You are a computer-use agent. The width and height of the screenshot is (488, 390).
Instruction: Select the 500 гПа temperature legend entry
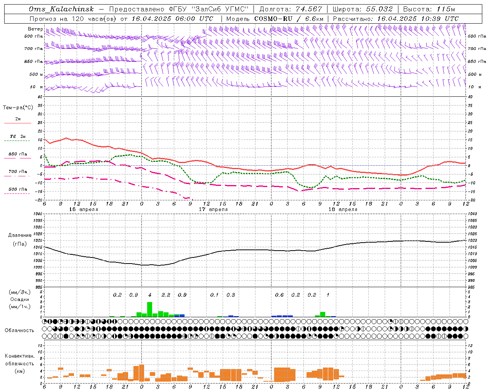click(x=18, y=190)
